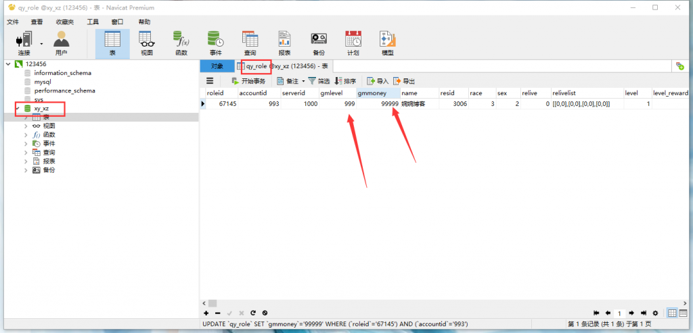Collapse the 123456 connection node
693x333 pixels.
tap(7, 64)
